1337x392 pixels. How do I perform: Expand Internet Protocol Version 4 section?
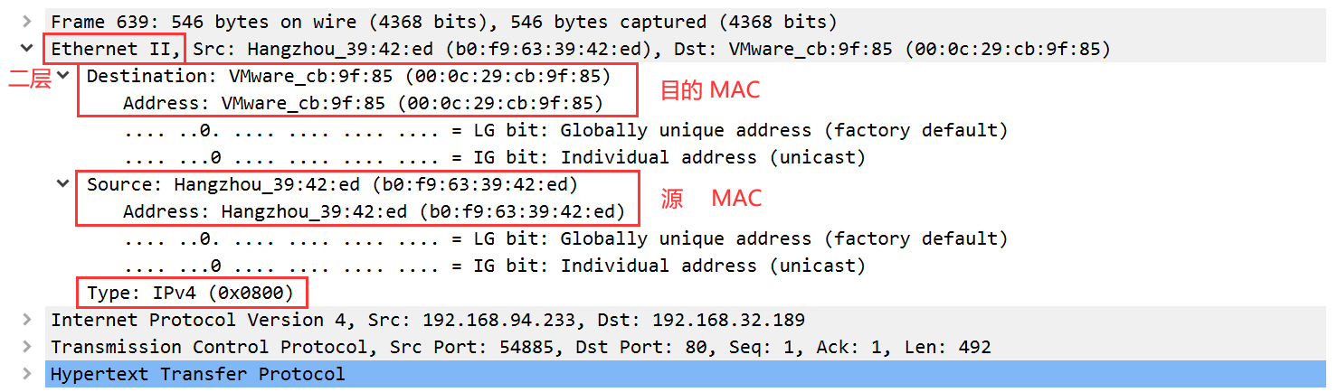[27, 320]
